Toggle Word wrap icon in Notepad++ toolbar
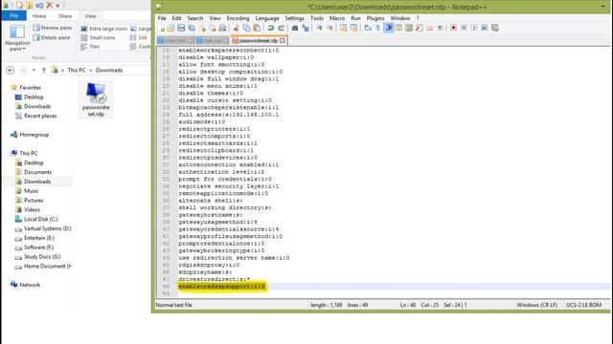613x344 pixels. (368, 28)
